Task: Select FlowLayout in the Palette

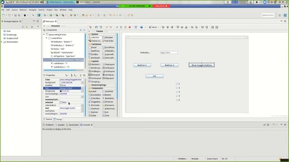Action: pos(109,64)
